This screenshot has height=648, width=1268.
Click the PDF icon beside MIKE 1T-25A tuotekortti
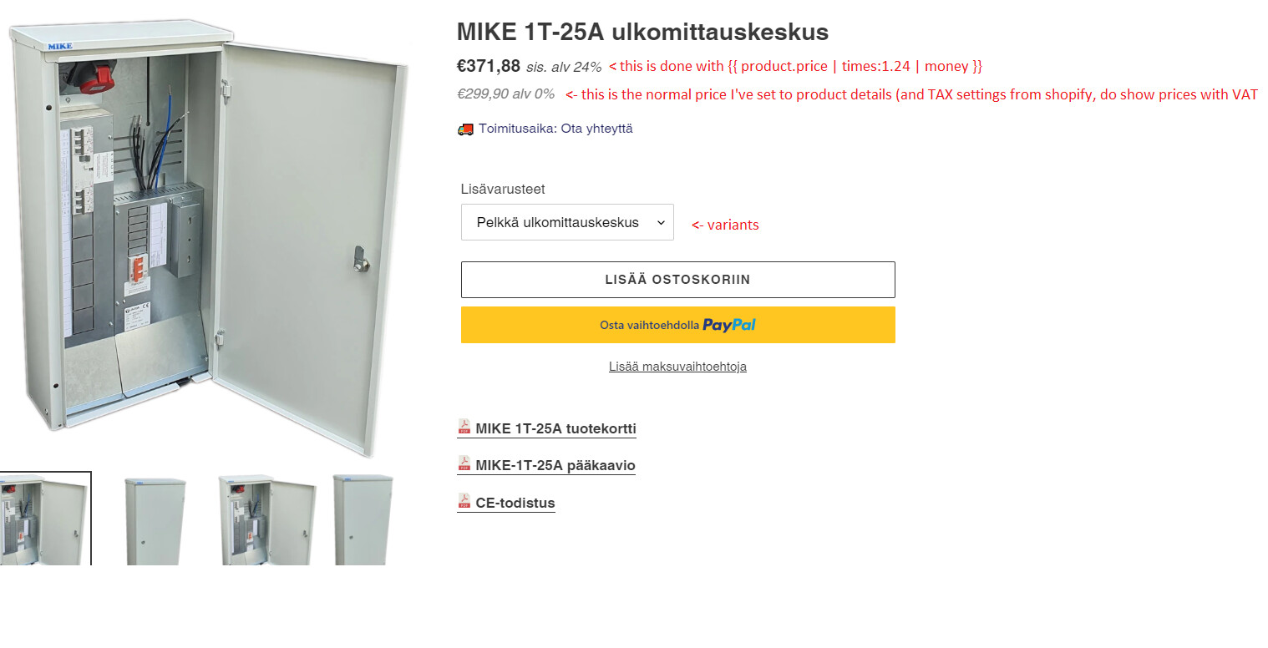coord(464,427)
